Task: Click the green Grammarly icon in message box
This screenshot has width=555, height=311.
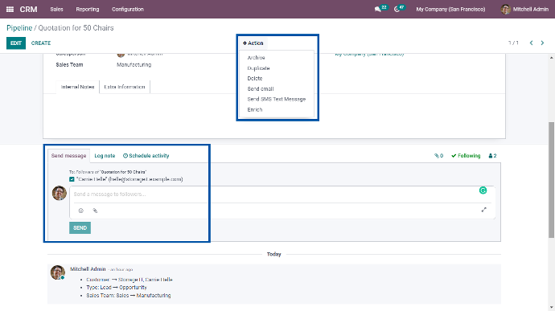Action: [483, 190]
